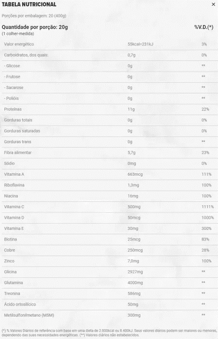Select the Vitamina C row label

click(14, 207)
